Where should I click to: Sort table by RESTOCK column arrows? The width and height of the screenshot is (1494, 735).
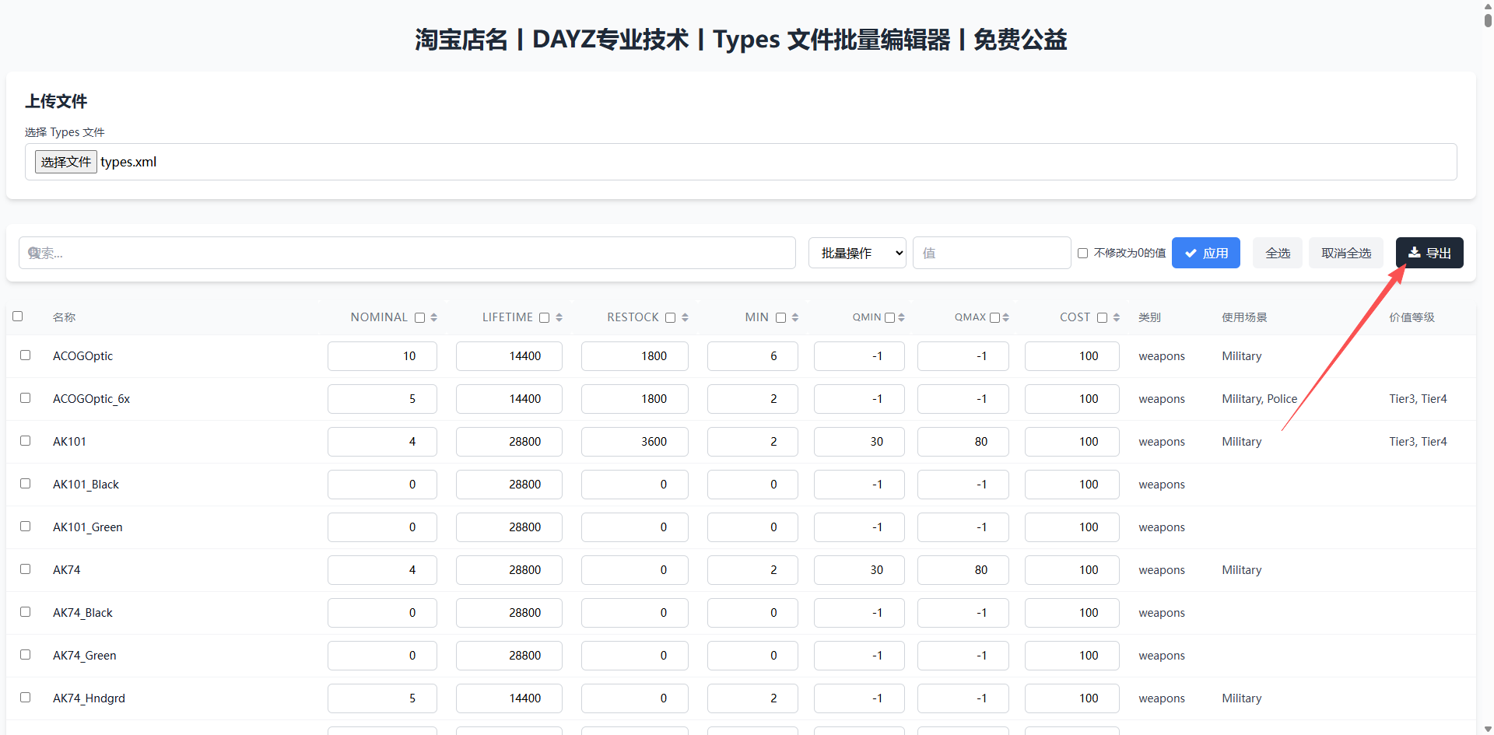pos(685,317)
